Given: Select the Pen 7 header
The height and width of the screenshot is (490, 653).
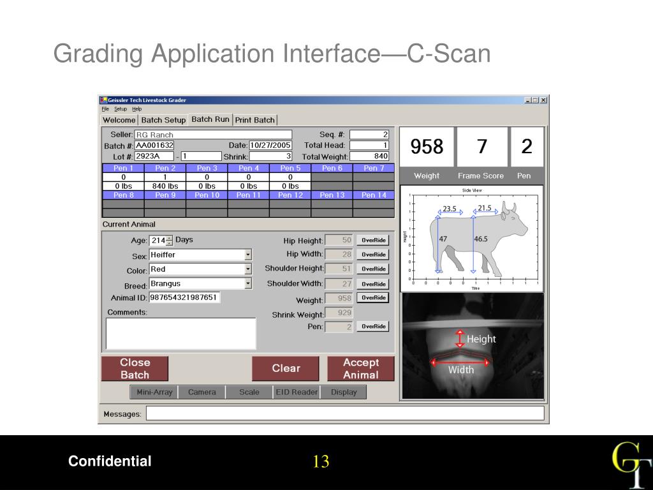Looking at the screenshot, I should click(x=373, y=168).
